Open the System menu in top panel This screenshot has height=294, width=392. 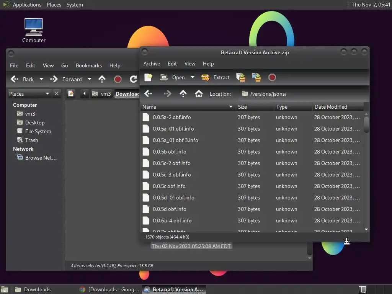75,5
